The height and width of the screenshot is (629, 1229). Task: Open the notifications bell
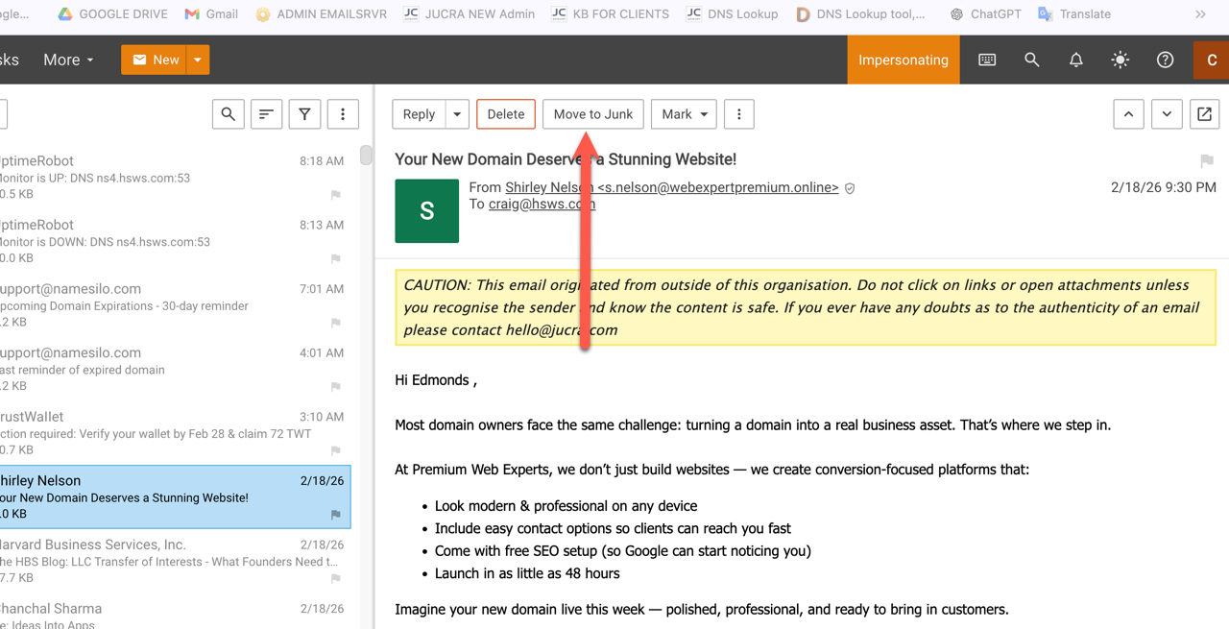click(x=1076, y=60)
